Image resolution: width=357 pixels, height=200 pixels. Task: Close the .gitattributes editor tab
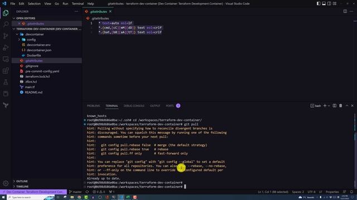pyautogui.click(x=110, y=11)
